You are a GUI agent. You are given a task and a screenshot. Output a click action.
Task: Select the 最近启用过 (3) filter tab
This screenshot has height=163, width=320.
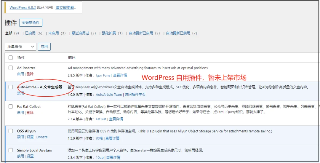pos(84,33)
